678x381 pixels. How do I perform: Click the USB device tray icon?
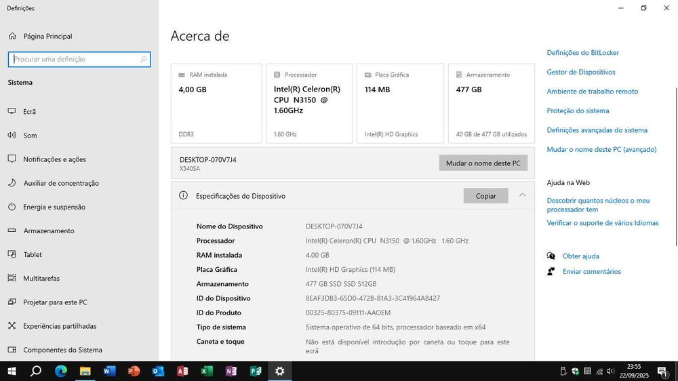point(563,371)
